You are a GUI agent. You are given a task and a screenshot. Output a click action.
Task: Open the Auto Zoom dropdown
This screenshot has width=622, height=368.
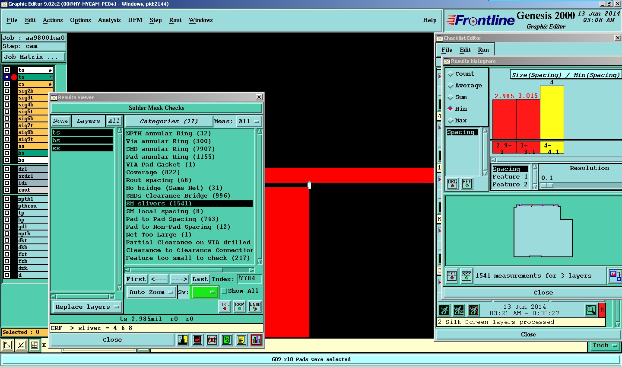[x=151, y=292]
